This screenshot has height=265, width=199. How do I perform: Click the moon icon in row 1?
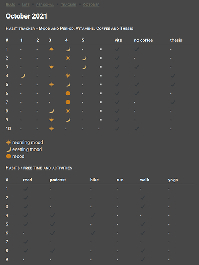pos(68,49)
